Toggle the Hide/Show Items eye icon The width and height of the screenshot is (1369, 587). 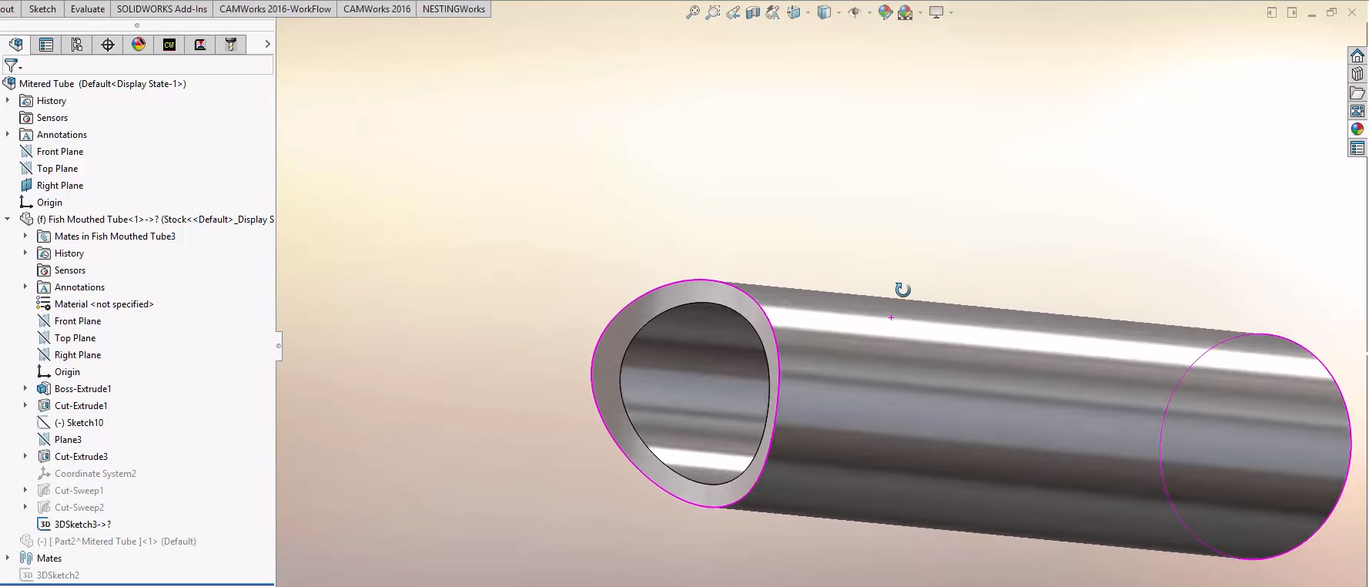tap(853, 12)
